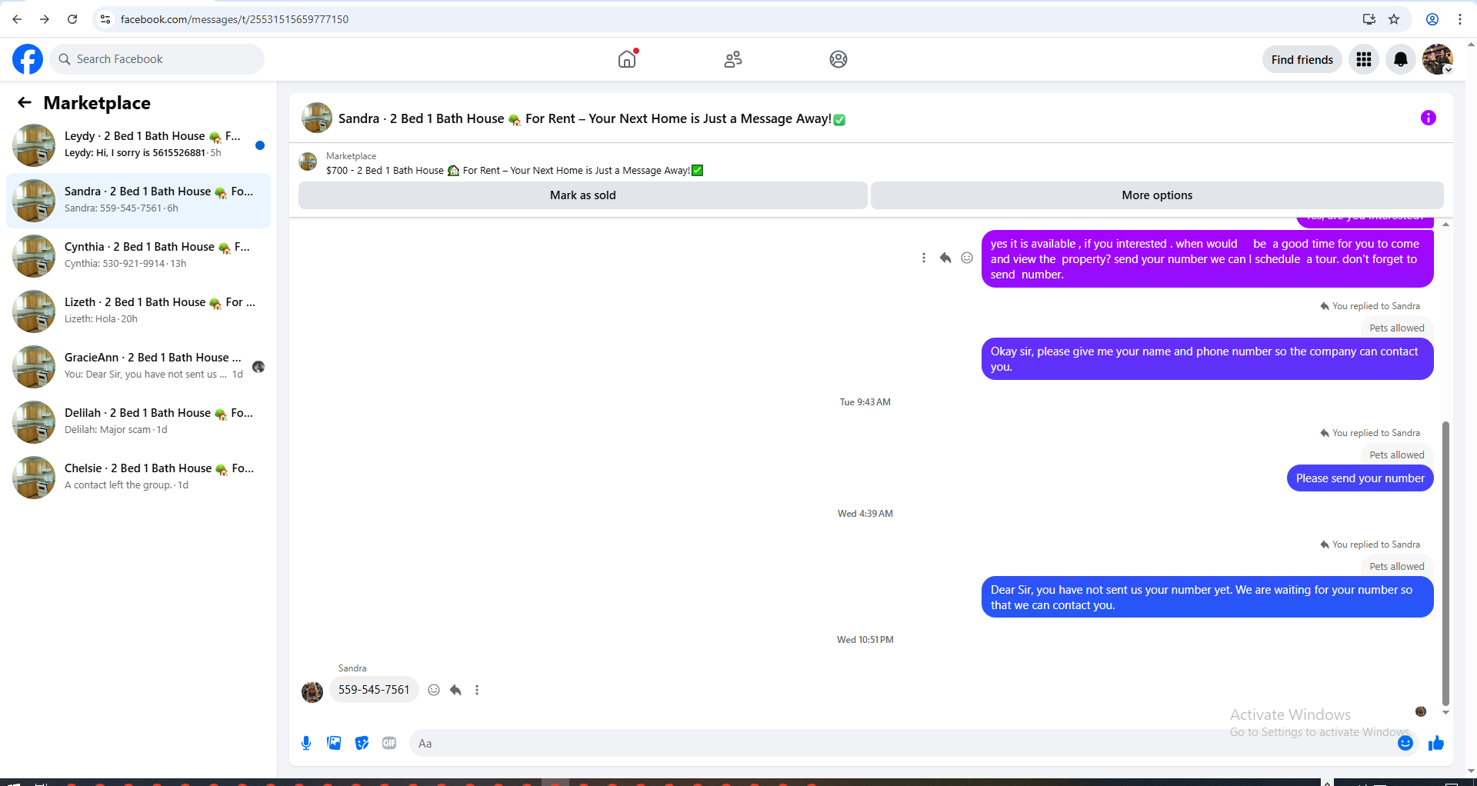Open Chelsie's conversation
The width and height of the screenshot is (1477, 786).
click(x=138, y=477)
